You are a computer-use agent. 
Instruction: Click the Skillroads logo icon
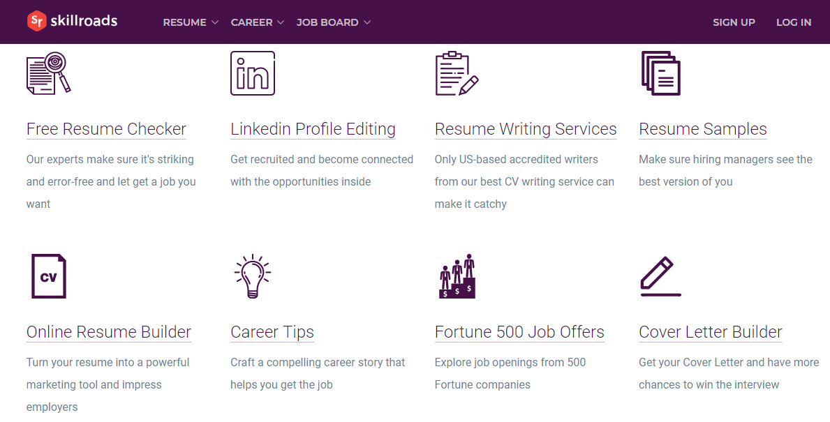[36, 22]
